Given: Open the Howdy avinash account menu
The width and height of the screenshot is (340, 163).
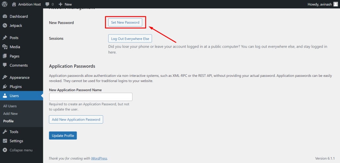Looking at the screenshot, I should pyautogui.click(x=322, y=4).
